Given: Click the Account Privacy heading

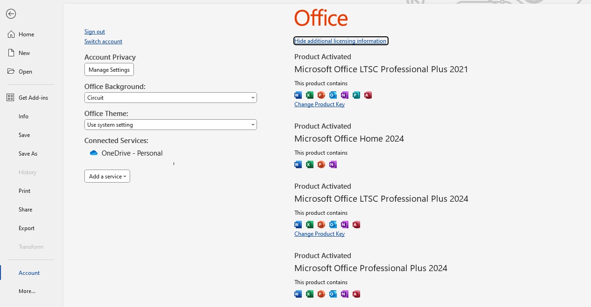Looking at the screenshot, I should tap(110, 57).
